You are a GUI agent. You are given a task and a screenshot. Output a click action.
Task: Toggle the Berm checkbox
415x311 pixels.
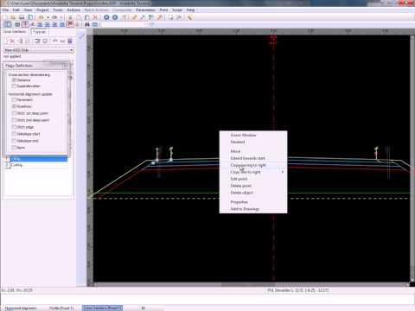[14, 148]
